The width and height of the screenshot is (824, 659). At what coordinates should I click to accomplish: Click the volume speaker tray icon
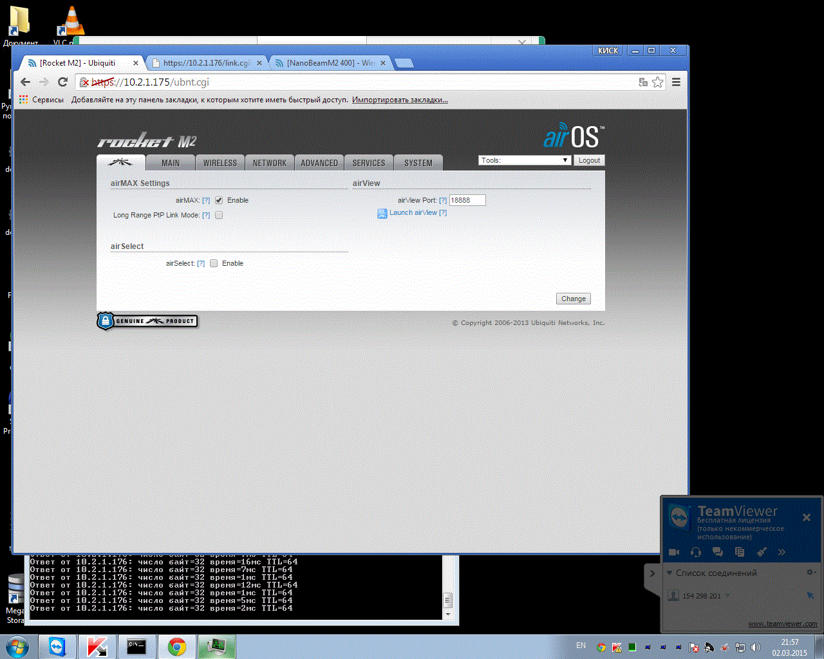756,647
